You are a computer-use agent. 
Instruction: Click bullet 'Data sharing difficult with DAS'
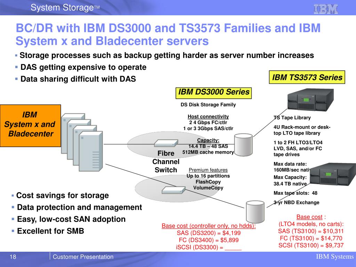pyautogui.click(x=78, y=79)
